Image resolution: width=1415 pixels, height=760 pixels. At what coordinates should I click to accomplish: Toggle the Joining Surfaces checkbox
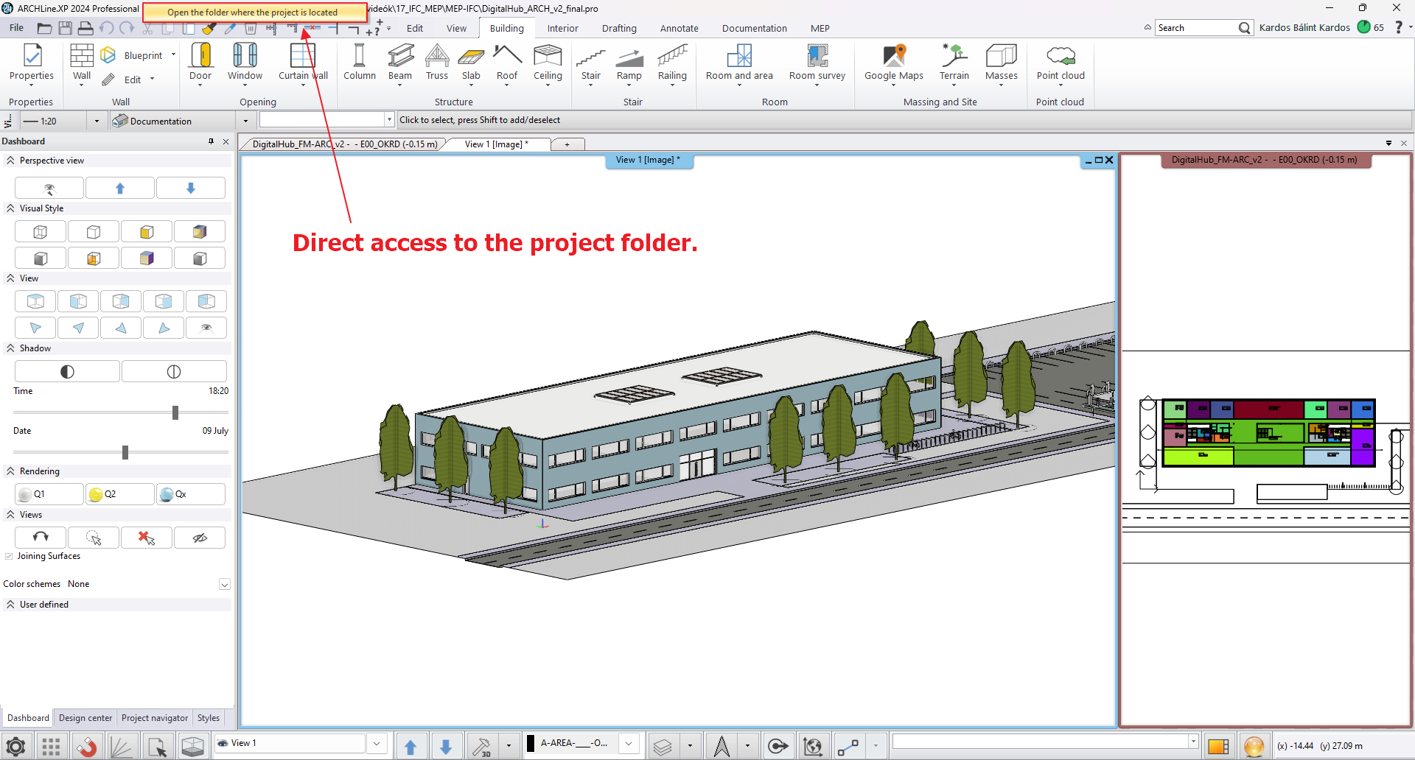coord(9,557)
